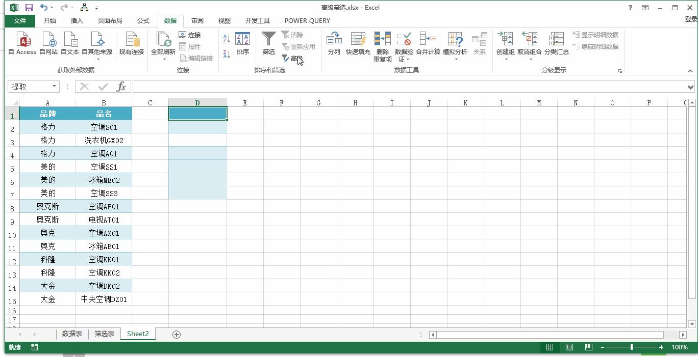
Task: Open Customize Quick Access Toolbar dropdown
Action: (x=96, y=8)
